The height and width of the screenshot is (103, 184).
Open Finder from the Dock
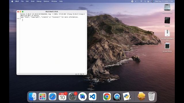click(32, 97)
